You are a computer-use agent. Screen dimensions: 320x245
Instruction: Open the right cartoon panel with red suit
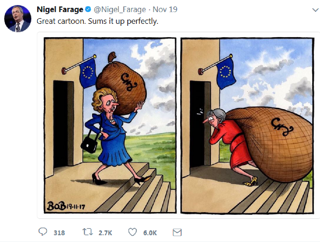[x=247, y=125]
